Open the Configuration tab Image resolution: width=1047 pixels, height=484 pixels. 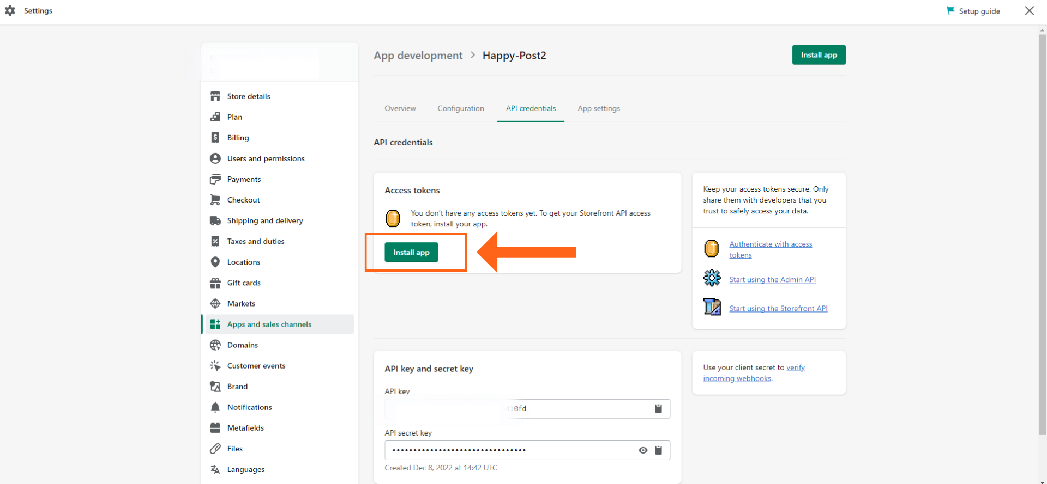[460, 108]
